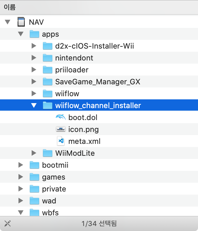
Task: Select the wad name text
Action: 49,201
